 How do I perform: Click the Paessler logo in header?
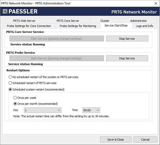[20, 11]
